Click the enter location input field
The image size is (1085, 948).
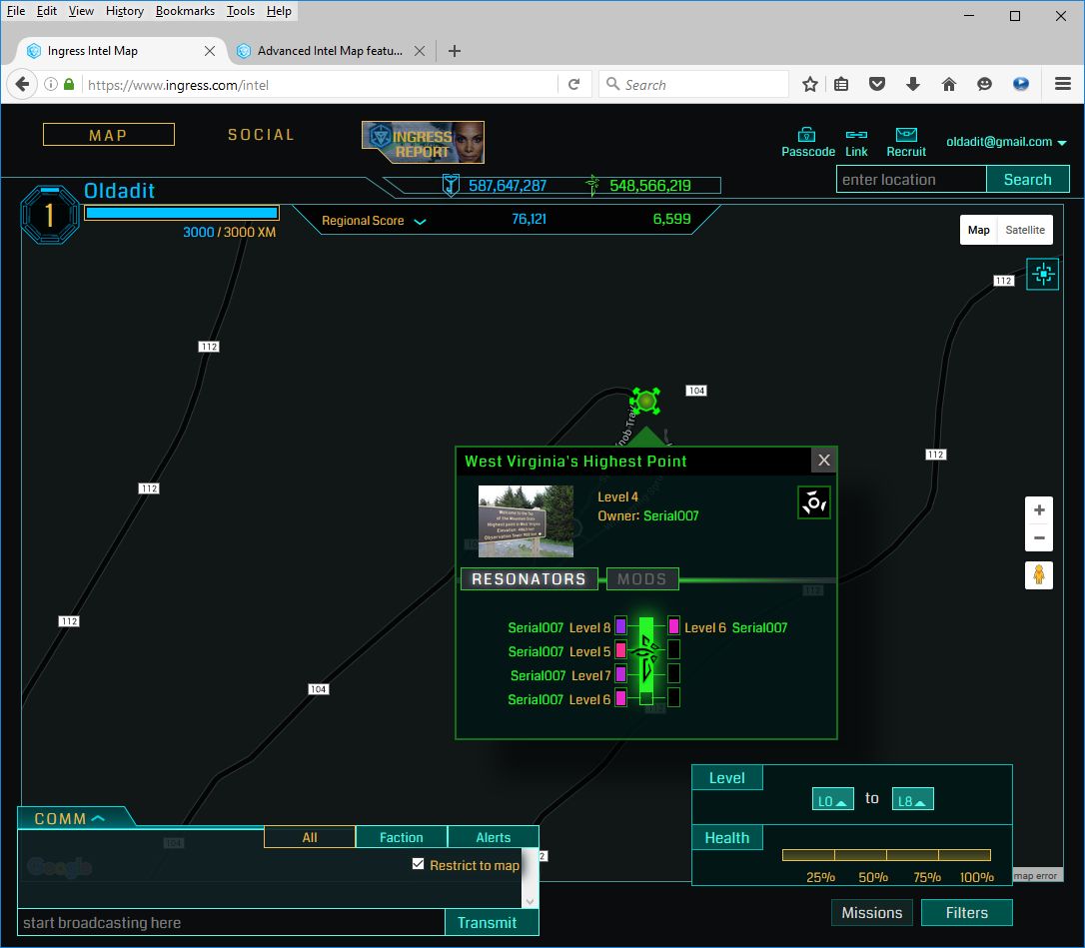click(911, 180)
